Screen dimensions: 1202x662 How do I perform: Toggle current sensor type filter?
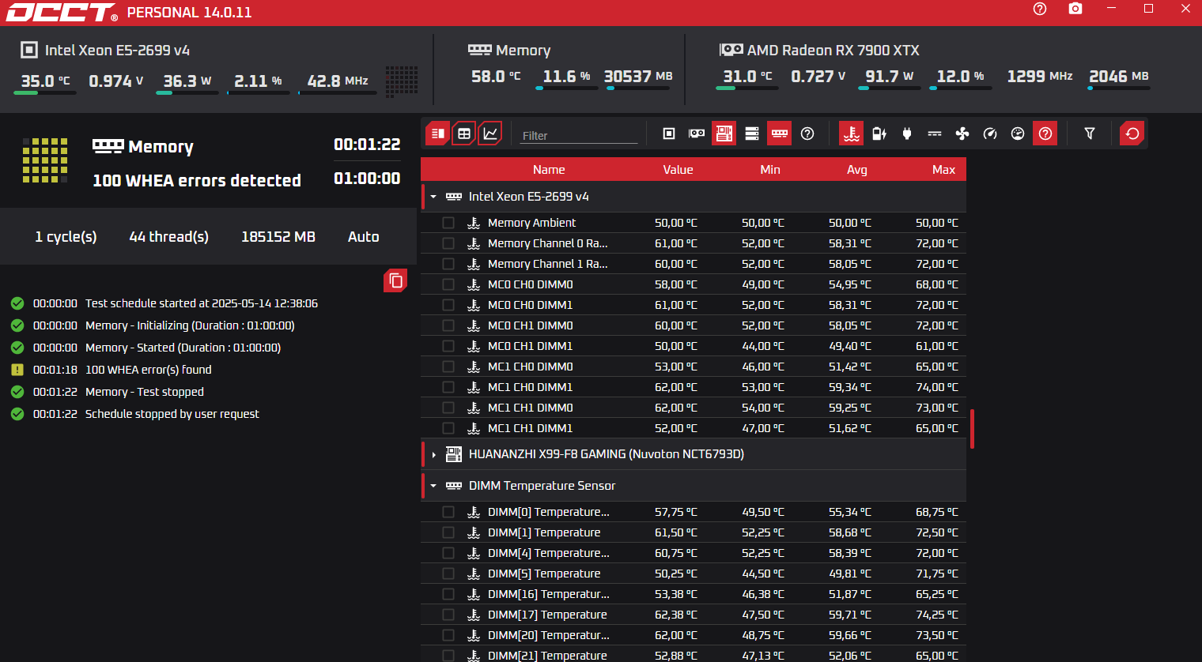pyautogui.click(x=935, y=134)
